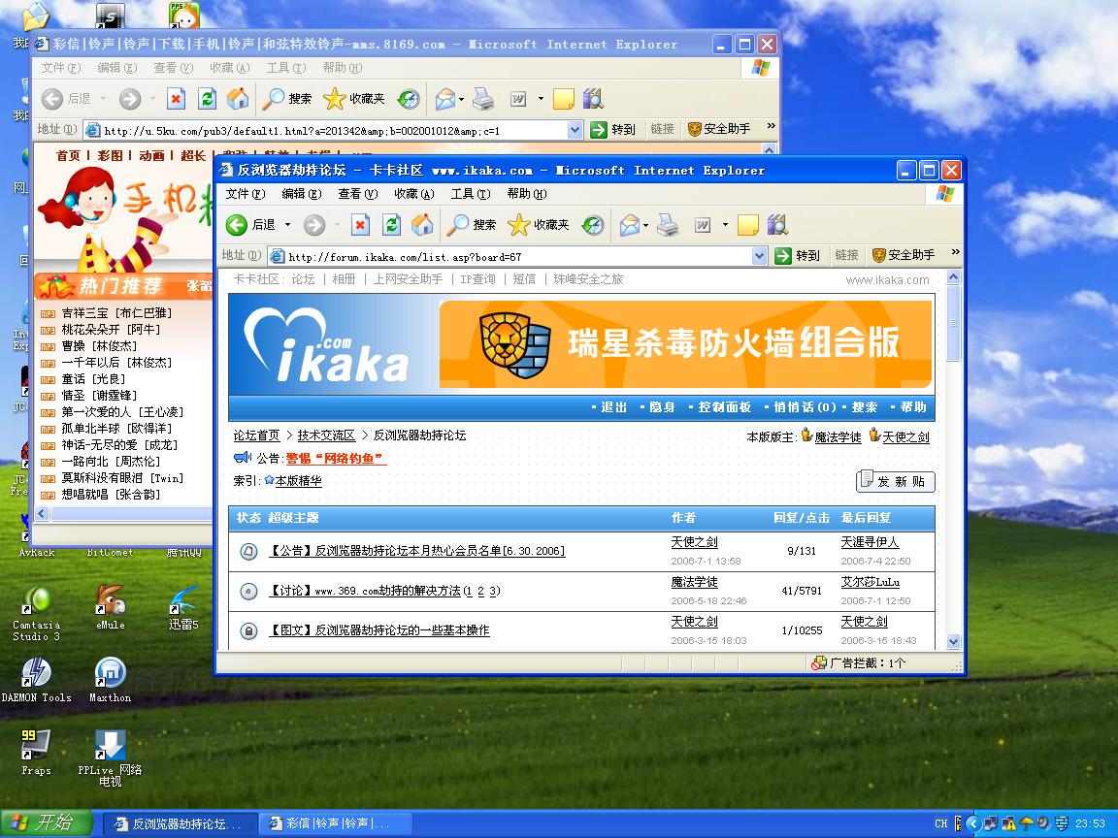Open 编辑(E) menu in ikaka window
The width and height of the screenshot is (1118, 838).
coord(301,194)
